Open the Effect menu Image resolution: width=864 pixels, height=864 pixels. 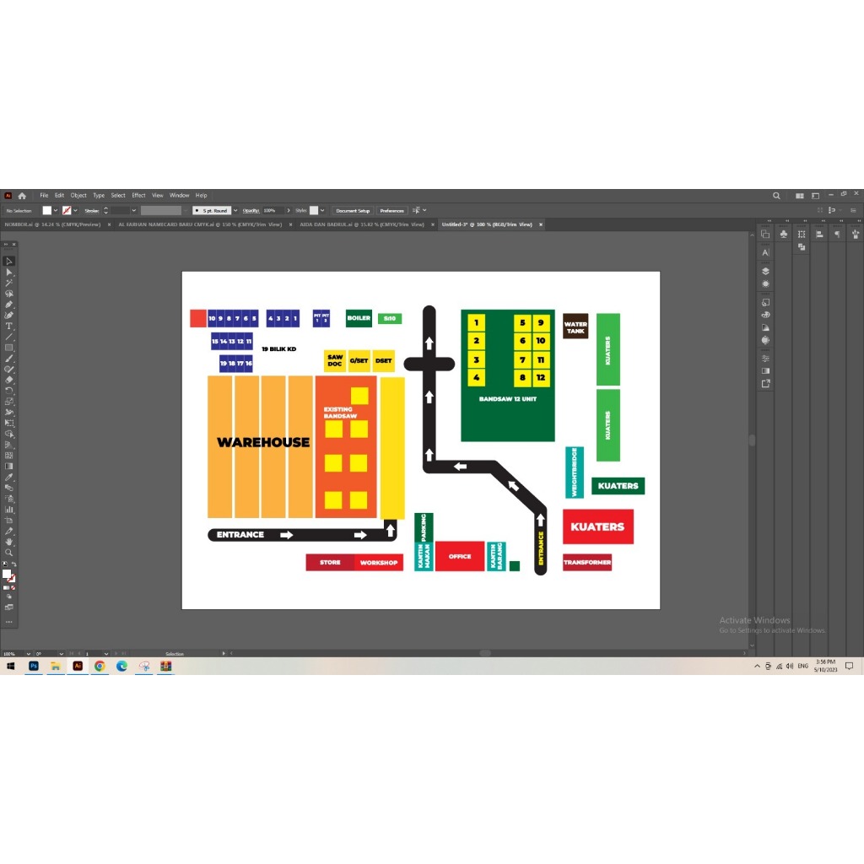[x=138, y=195]
